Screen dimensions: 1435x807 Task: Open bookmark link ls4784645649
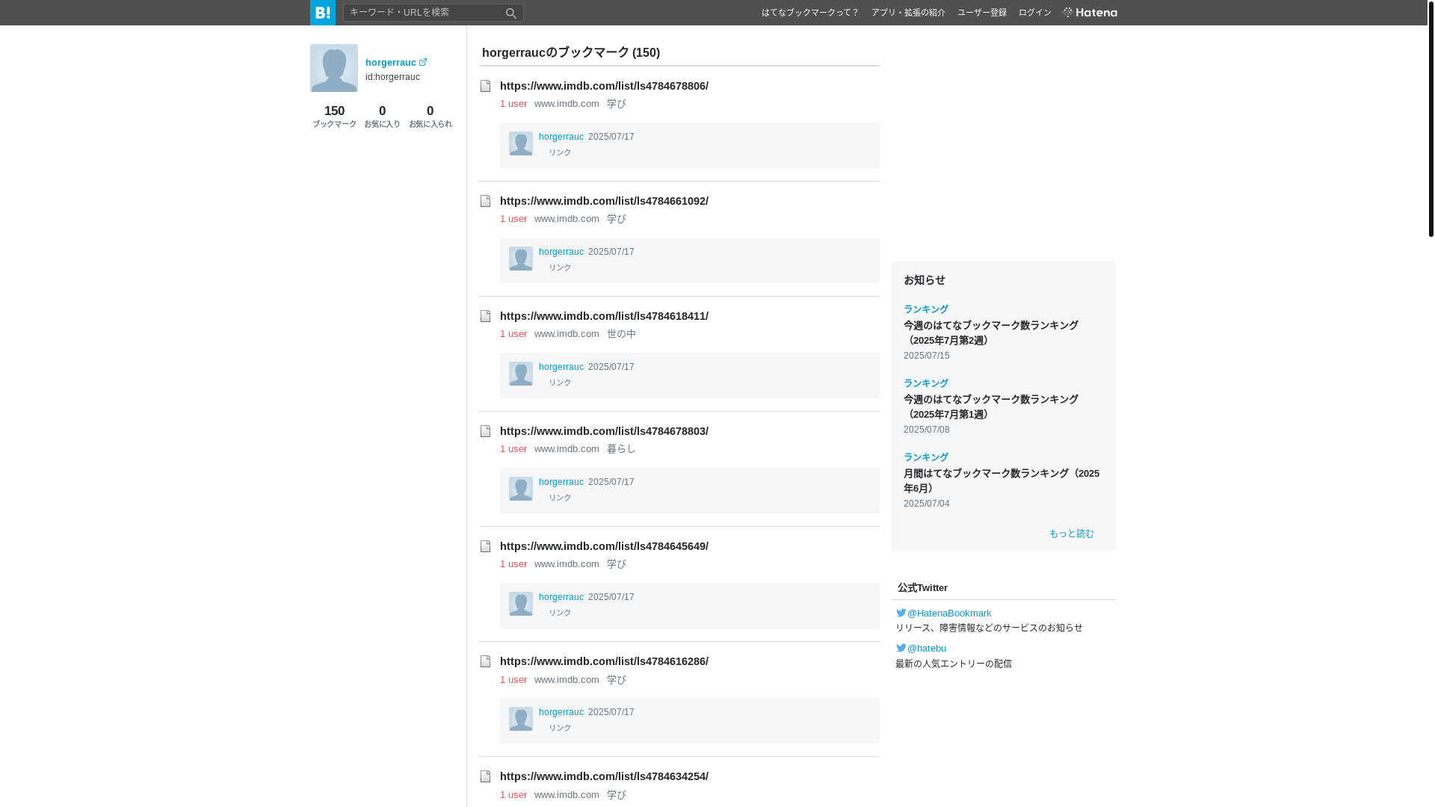pos(604,546)
